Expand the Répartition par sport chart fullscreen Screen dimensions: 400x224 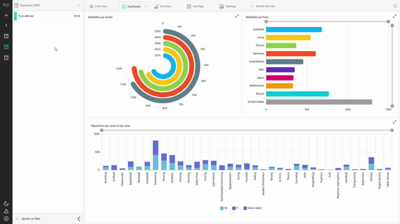point(394,122)
